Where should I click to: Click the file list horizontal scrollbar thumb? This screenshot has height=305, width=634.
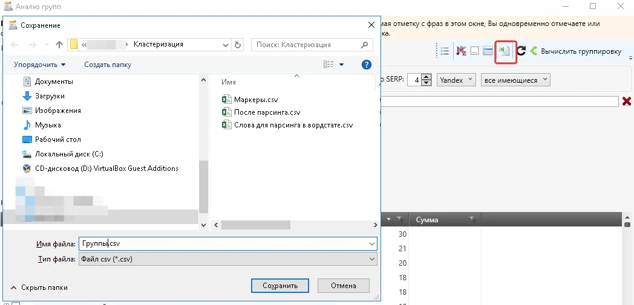255,225
